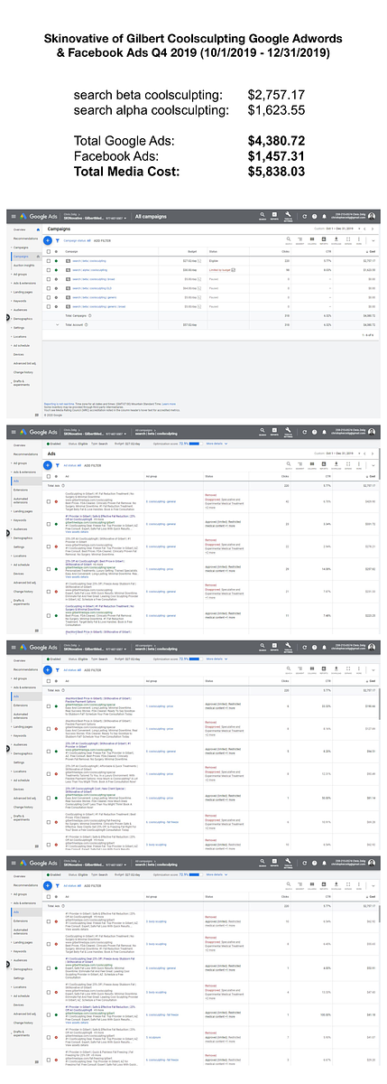The height and width of the screenshot is (1084, 387).
Task: Check the search alpha coolsculpting campaign row
Action: coord(48,269)
